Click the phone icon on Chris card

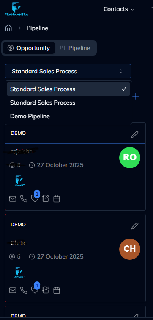click(24, 290)
